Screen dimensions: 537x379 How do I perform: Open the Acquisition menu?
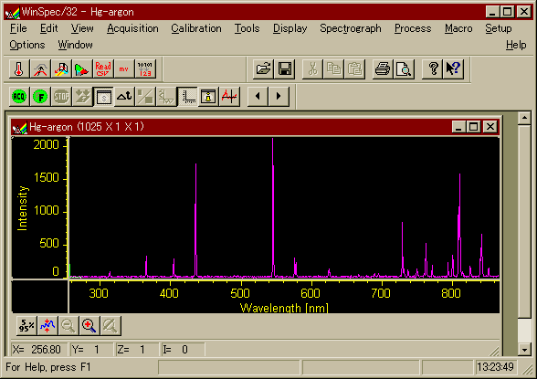click(132, 28)
